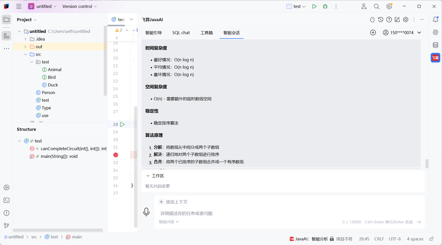This screenshot has width=442, height=245.
Task: Collapse the 工作区 section
Action: click(x=148, y=176)
